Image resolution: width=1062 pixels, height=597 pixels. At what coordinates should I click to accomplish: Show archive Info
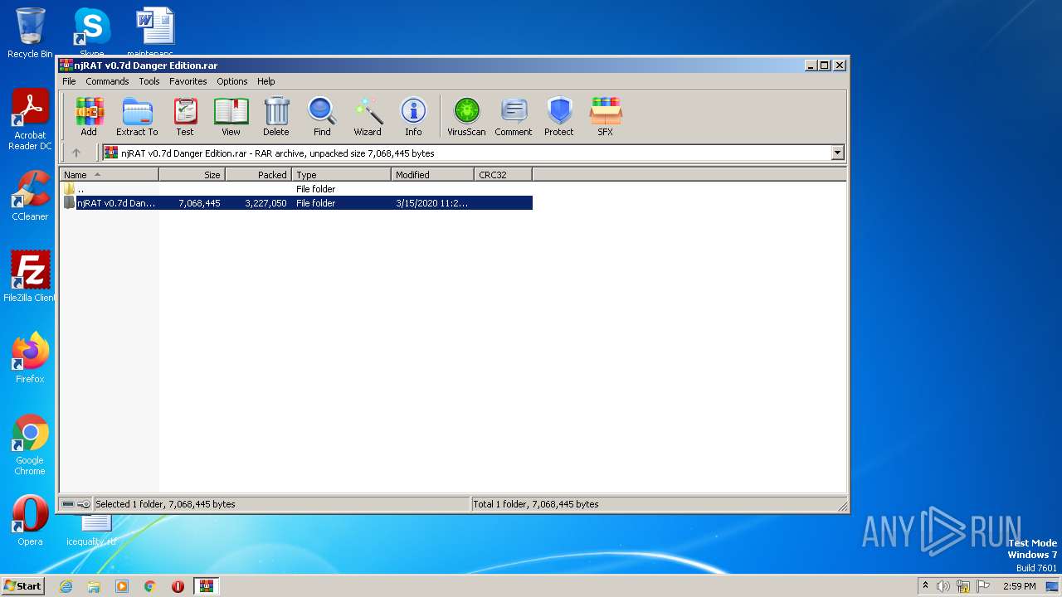[413, 117]
